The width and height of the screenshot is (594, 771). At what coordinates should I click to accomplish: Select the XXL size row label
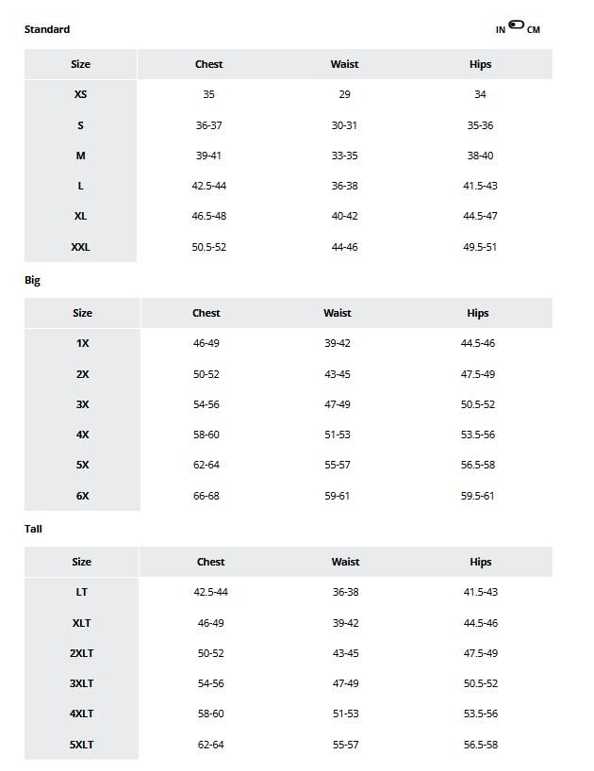[x=80, y=247]
